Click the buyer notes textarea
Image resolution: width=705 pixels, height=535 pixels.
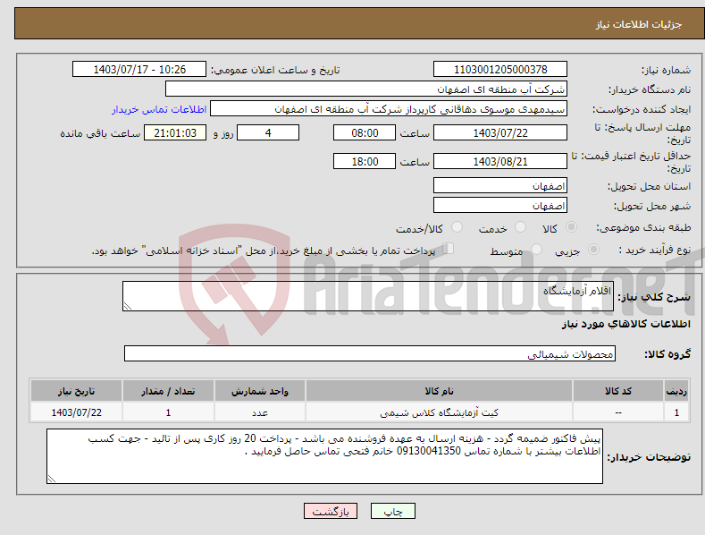tap(324, 456)
